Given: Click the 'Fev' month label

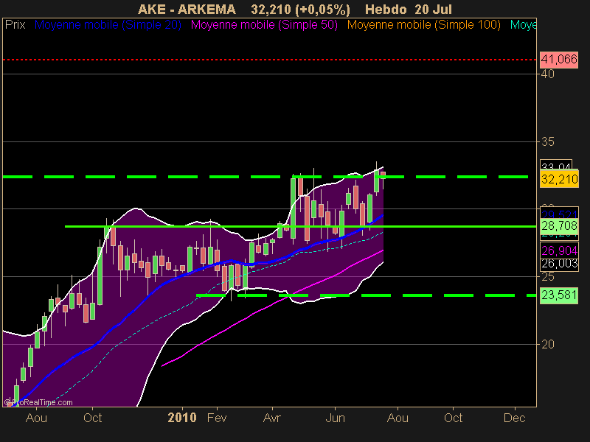Looking at the screenshot, I should (x=217, y=418).
